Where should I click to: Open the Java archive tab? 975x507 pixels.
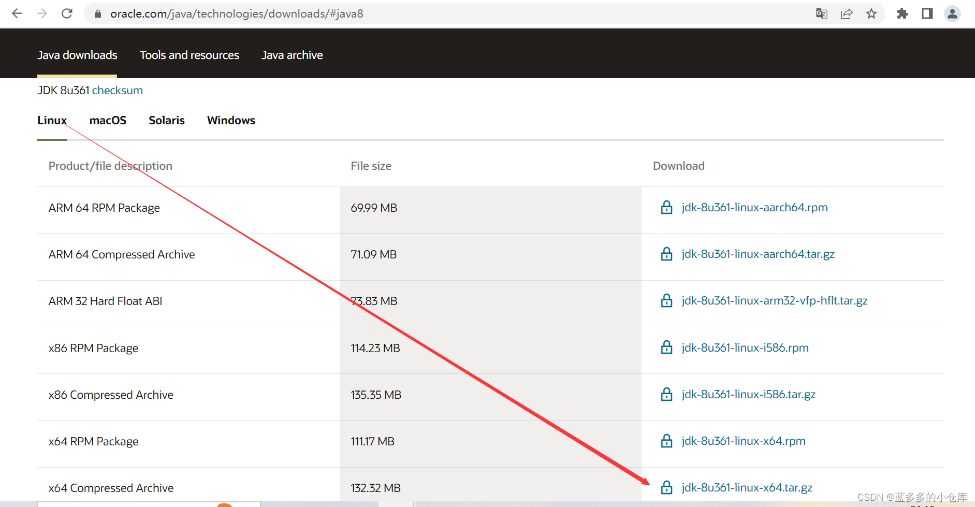(292, 55)
